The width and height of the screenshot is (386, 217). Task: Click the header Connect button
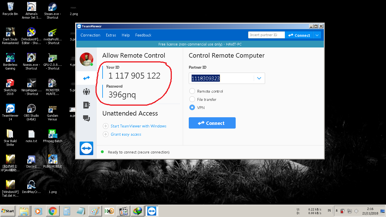(299, 35)
